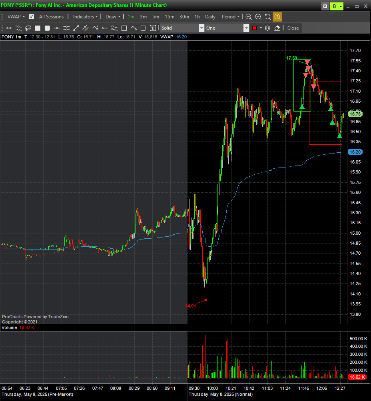The width and height of the screenshot is (371, 401).
Task: Open the drawing settings gear
Action: pos(267,28)
